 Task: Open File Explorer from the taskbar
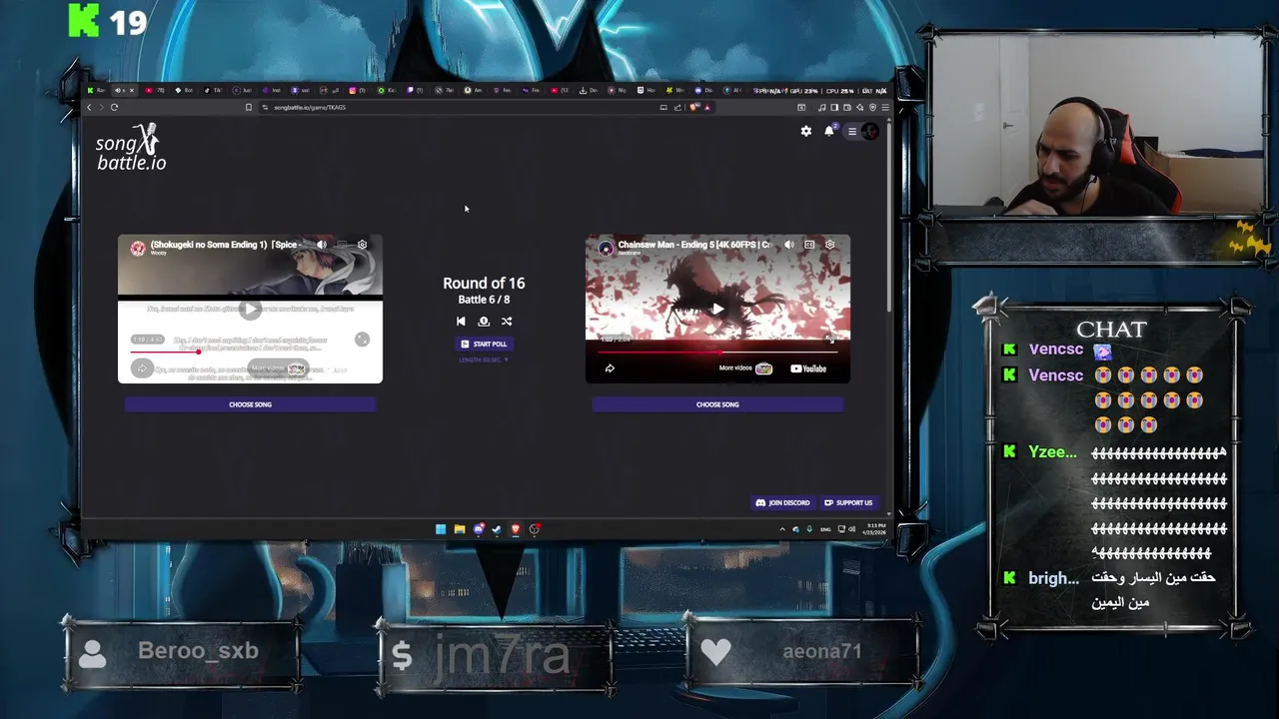(460, 529)
